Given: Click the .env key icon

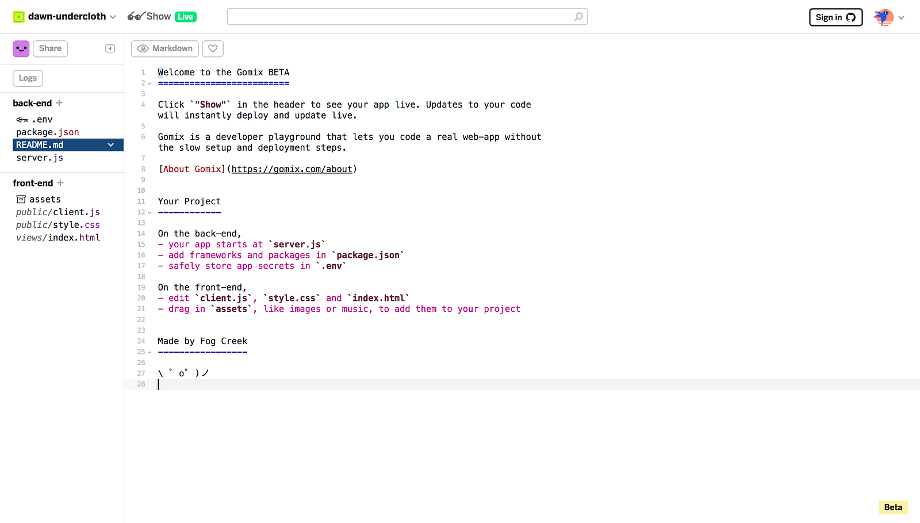Looking at the screenshot, I should 22,120.
